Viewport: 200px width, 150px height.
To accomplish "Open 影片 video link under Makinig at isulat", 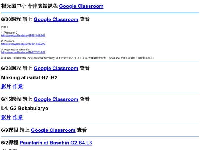I will (6, 86).
